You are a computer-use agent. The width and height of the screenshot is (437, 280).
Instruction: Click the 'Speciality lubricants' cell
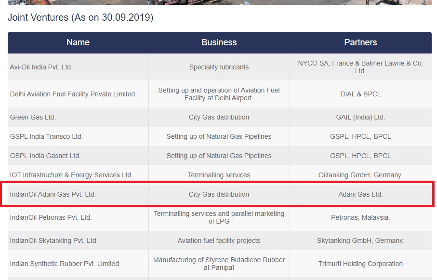coord(219,67)
